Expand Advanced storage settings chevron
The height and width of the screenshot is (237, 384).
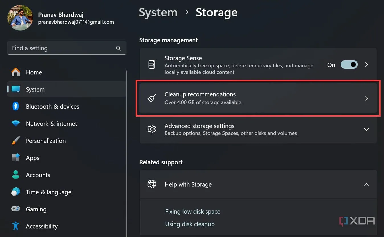[x=366, y=129]
